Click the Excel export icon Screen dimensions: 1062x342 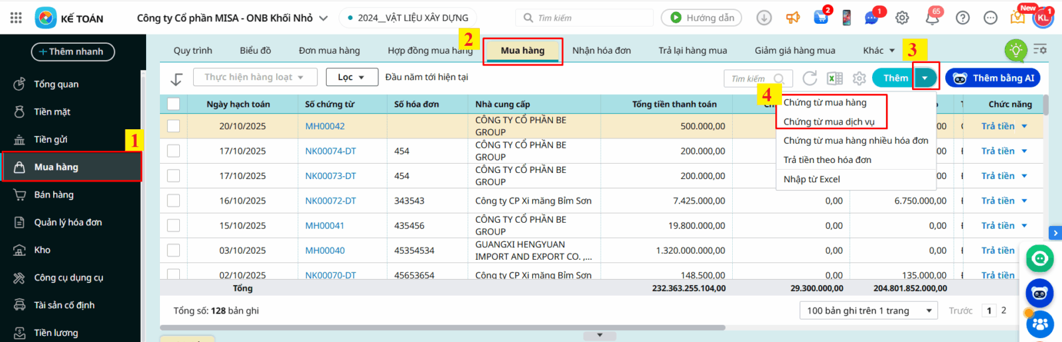pos(834,78)
